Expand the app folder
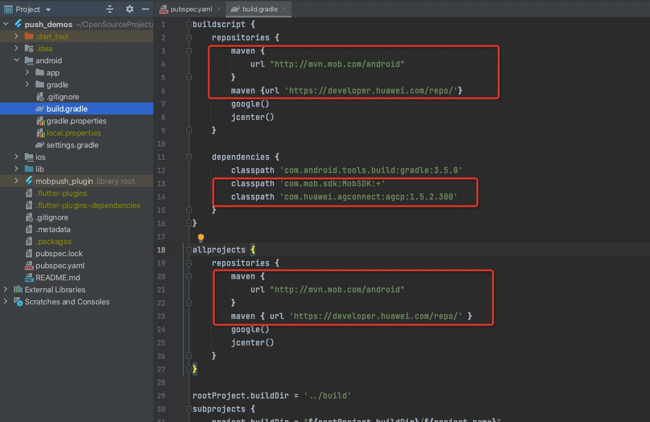The width and height of the screenshot is (650, 422). coord(27,72)
